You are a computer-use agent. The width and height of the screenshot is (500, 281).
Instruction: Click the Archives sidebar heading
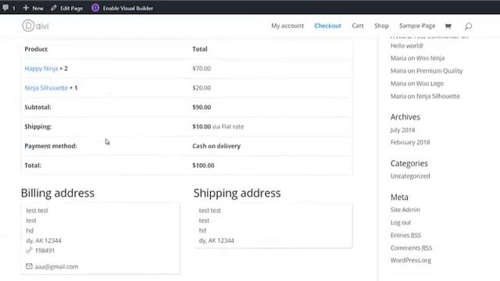405,117
